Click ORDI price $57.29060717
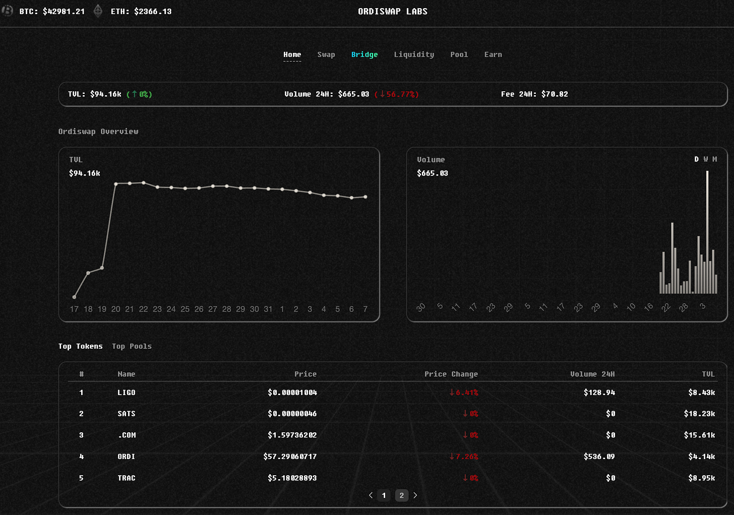This screenshot has width=734, height=515. click(290, 457)
